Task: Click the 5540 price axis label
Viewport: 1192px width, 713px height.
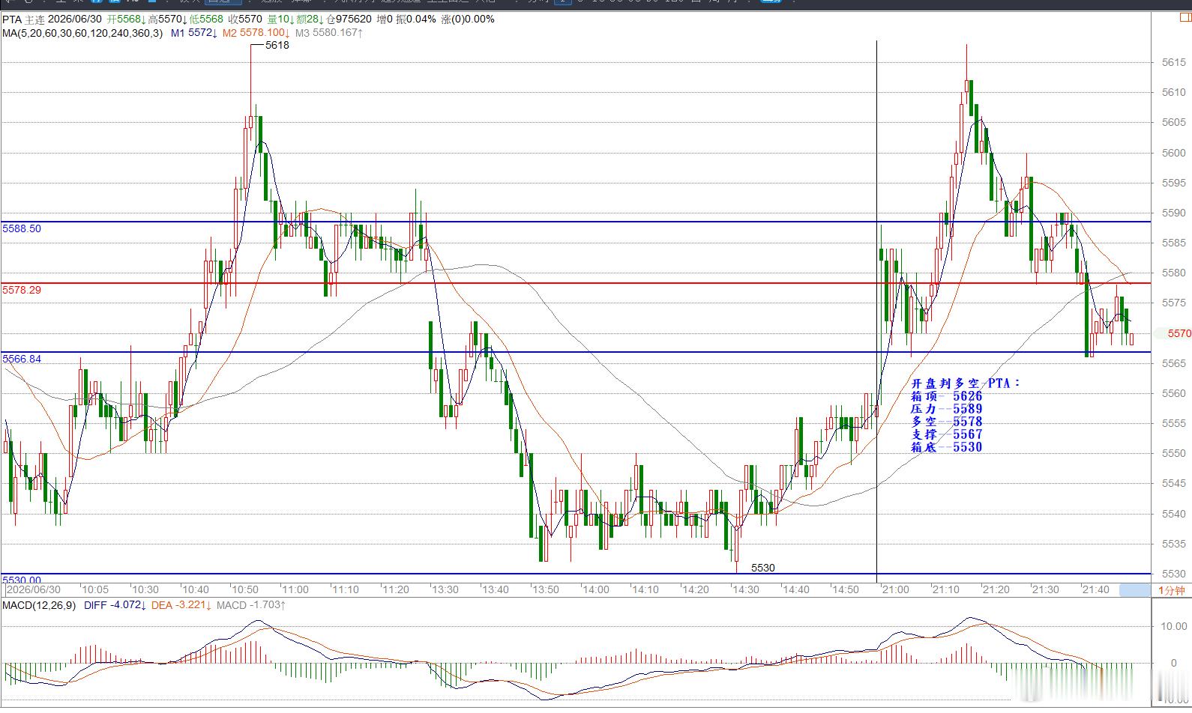Action: tap(1174, 514)
